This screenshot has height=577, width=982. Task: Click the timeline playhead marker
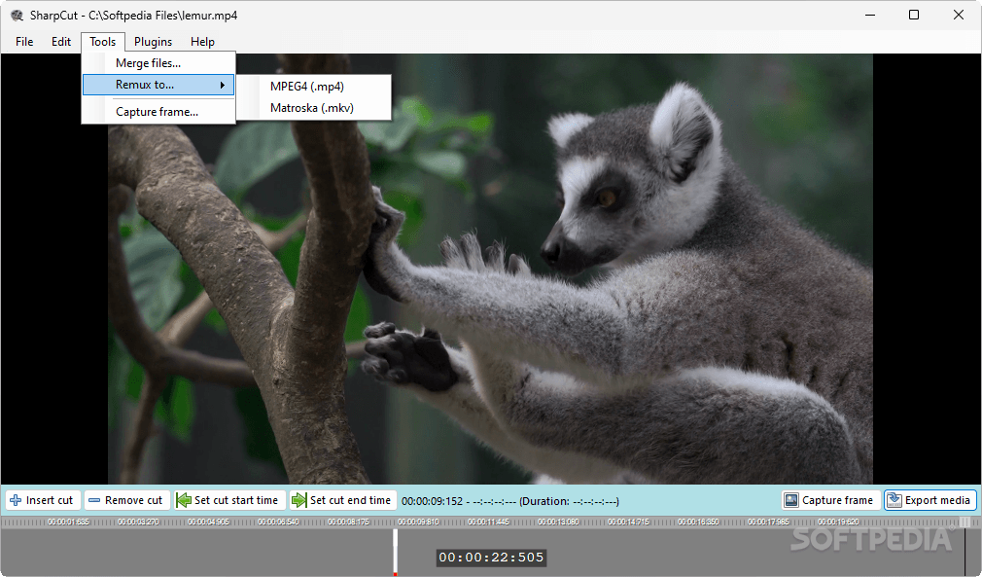[395, 552]
